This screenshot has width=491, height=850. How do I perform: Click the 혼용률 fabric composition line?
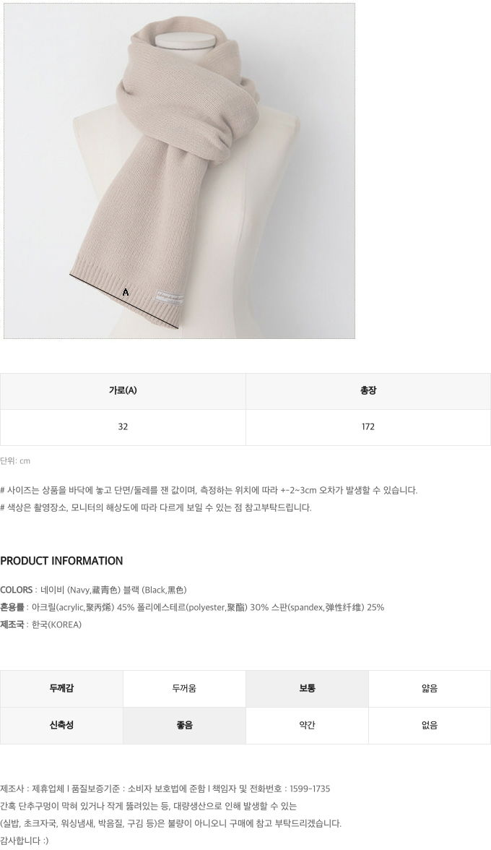(192, 607)
